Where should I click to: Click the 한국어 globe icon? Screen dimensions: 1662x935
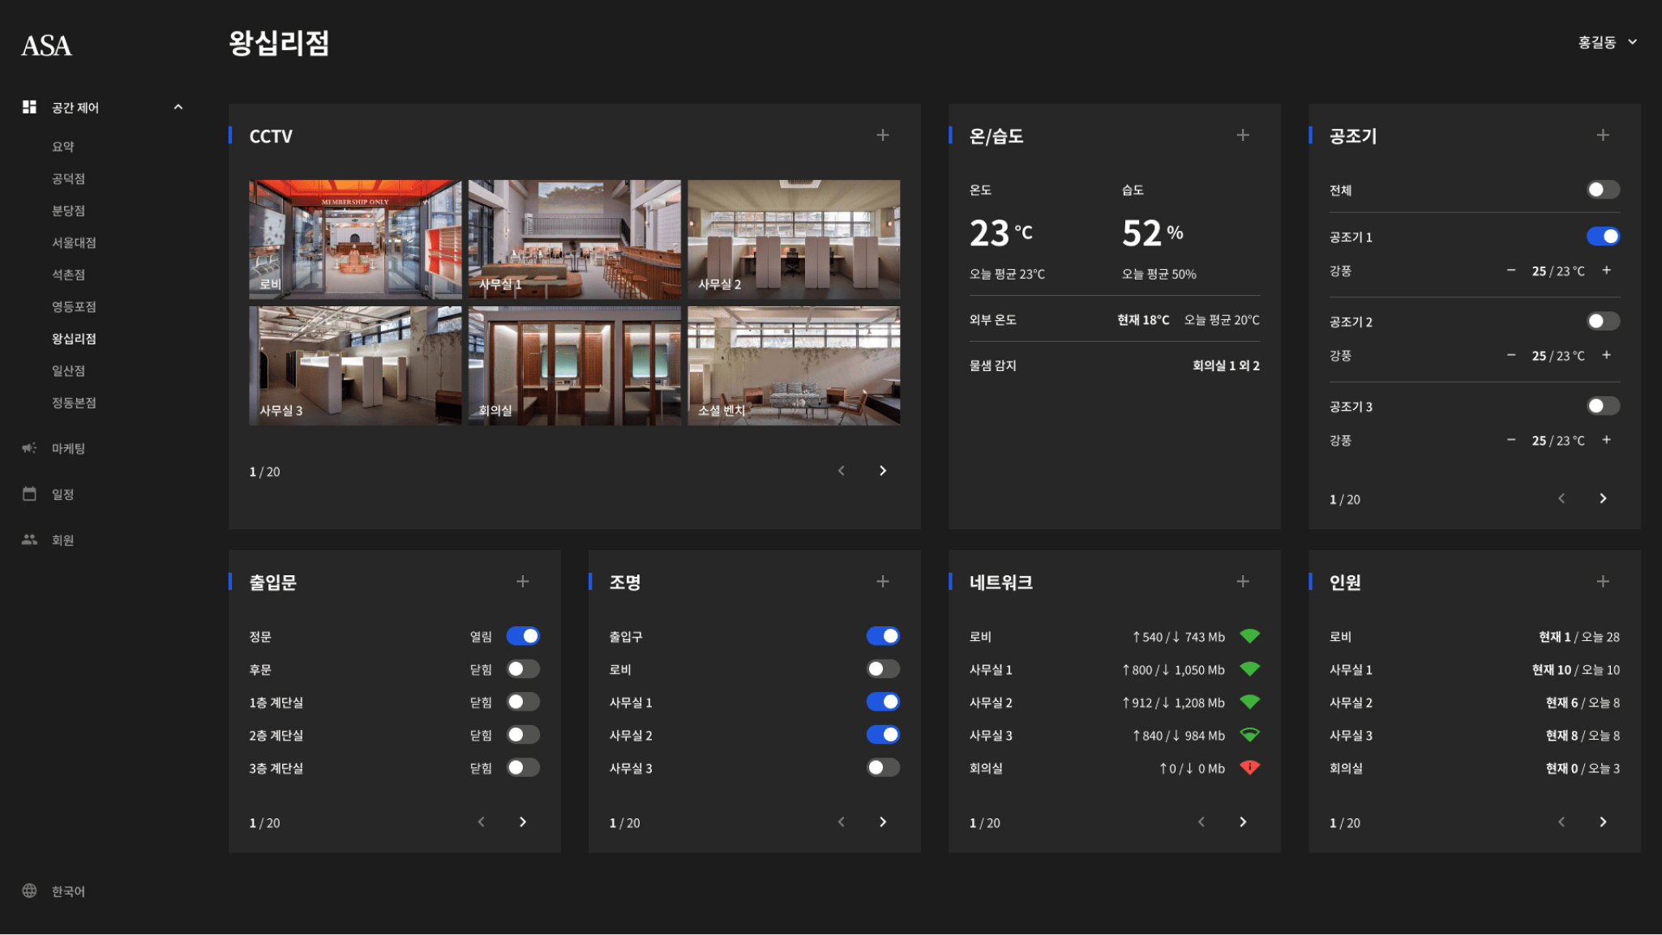pos(29,890)
